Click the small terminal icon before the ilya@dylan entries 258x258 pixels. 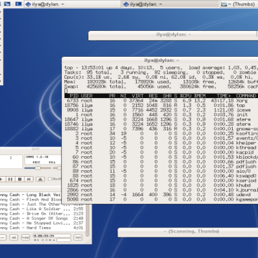pos(19,4)
